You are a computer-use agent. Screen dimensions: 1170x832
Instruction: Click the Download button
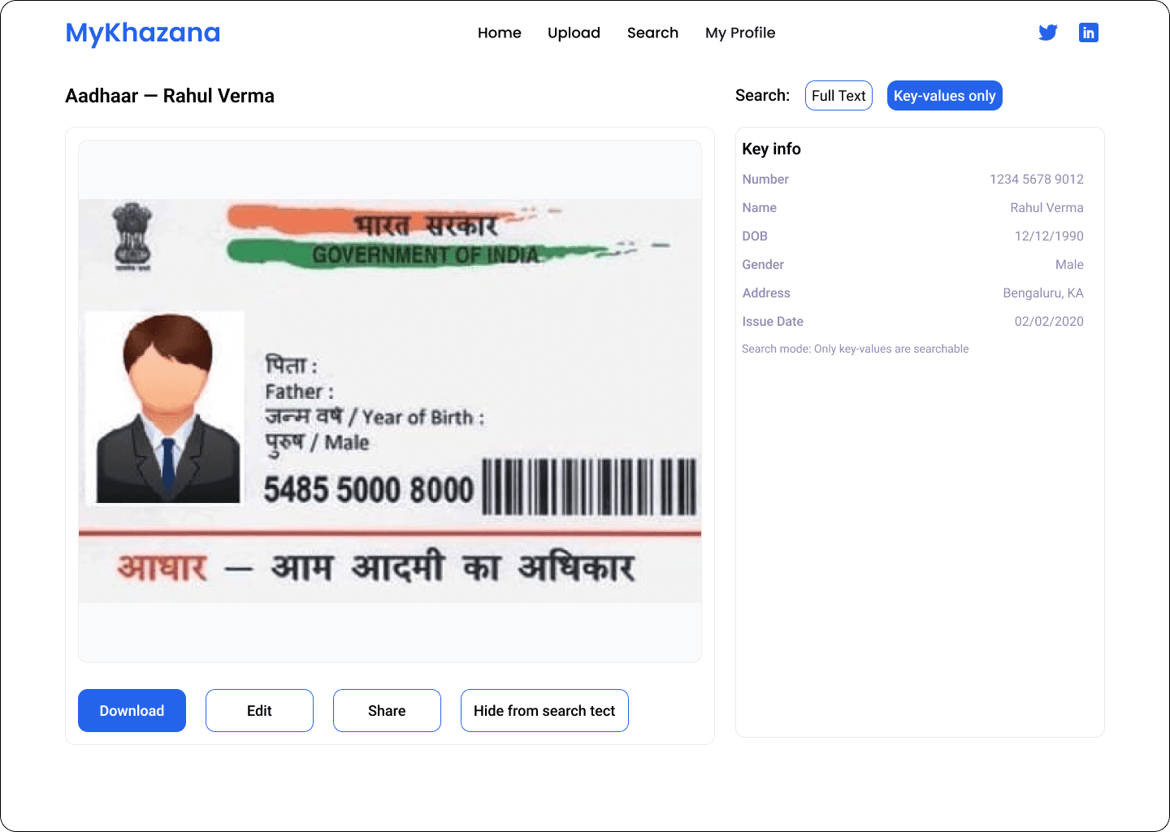point(132,710)
